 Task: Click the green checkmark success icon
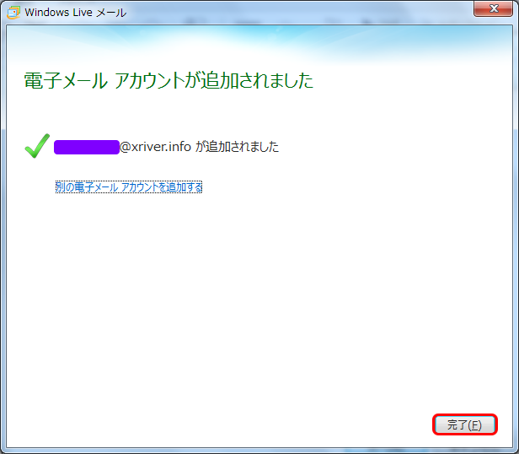click(36, 146)
